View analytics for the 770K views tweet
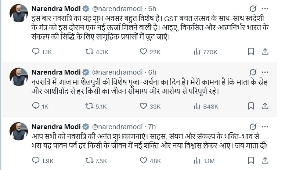This screenshot has width=285, height=170. (197, 52)
